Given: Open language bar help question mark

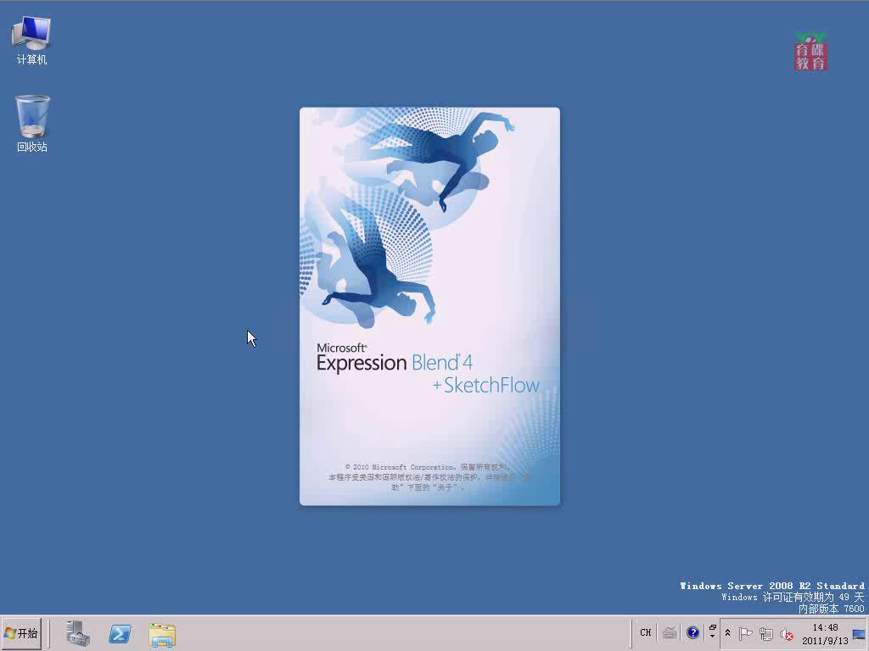Looking at the screenshot, I should pyautogui.click(x=692, y=632).
